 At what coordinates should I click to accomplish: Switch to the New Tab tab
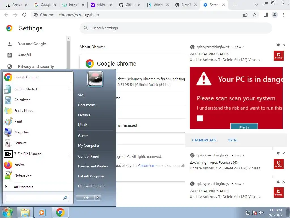[185, 5]
